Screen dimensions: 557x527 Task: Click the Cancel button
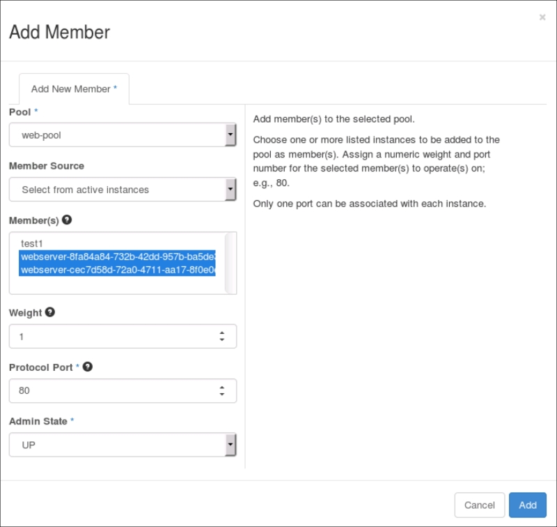[479, 505]
